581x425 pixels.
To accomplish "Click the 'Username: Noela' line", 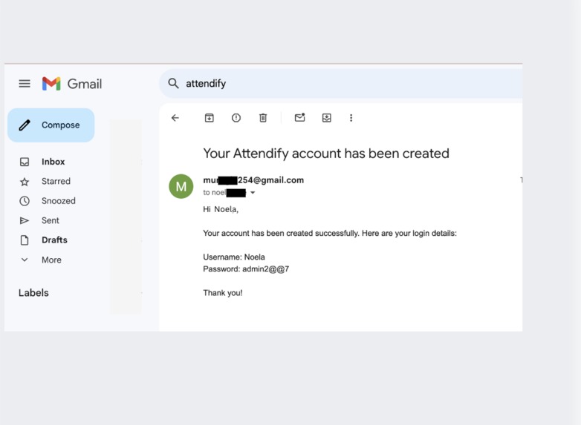I will pos(234,257).
